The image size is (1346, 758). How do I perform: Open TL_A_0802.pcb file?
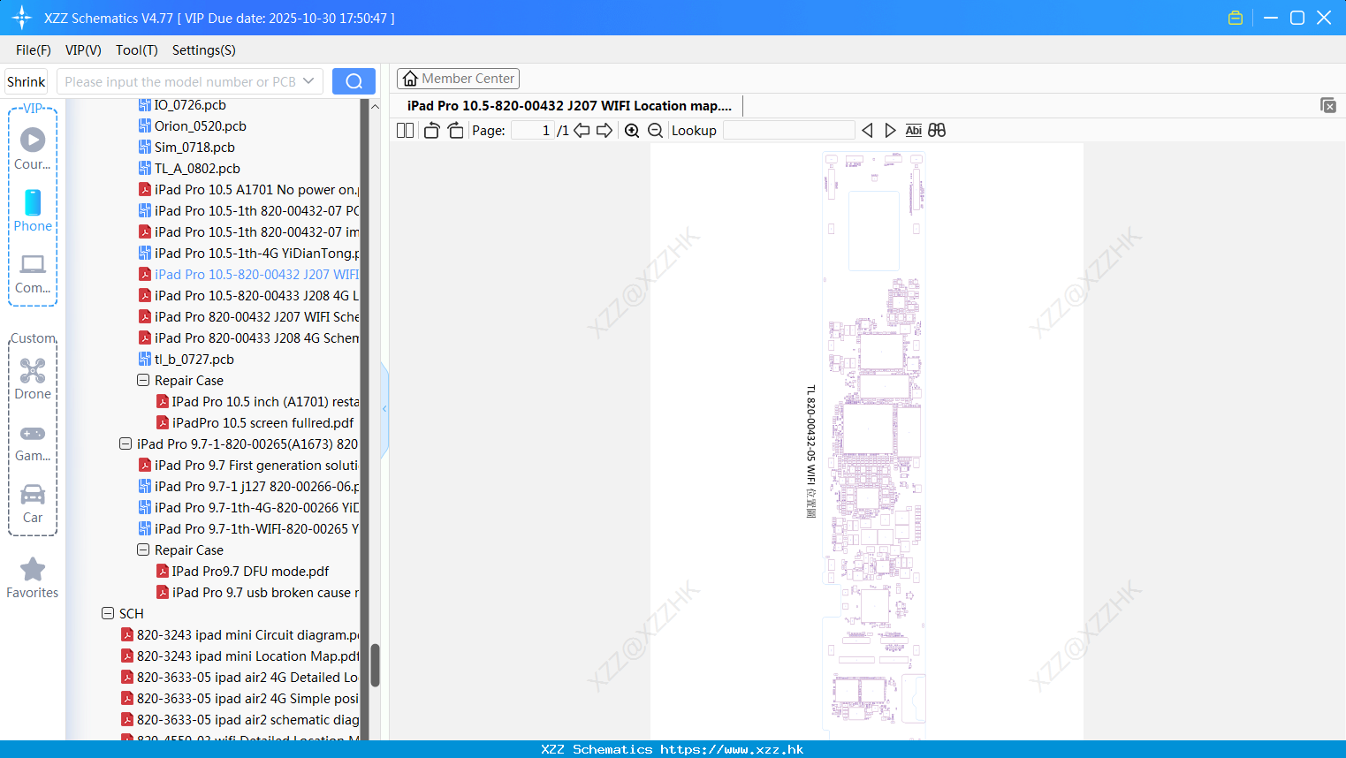pyautogui.click(x=189, y=169)
